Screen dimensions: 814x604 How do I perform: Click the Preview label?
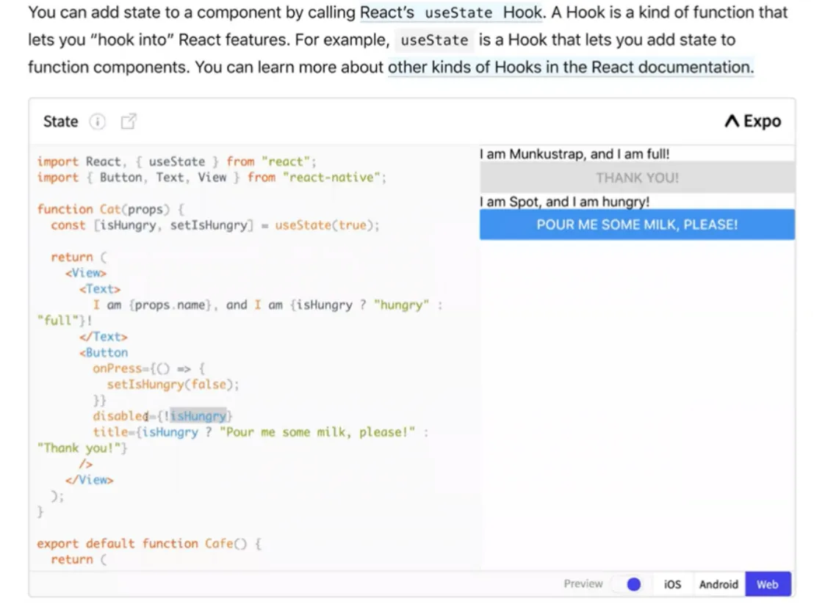(583, 584)
